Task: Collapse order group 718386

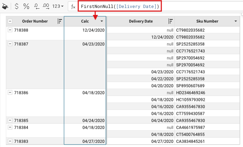Action: pyautogui.click(x=10, y=93)
